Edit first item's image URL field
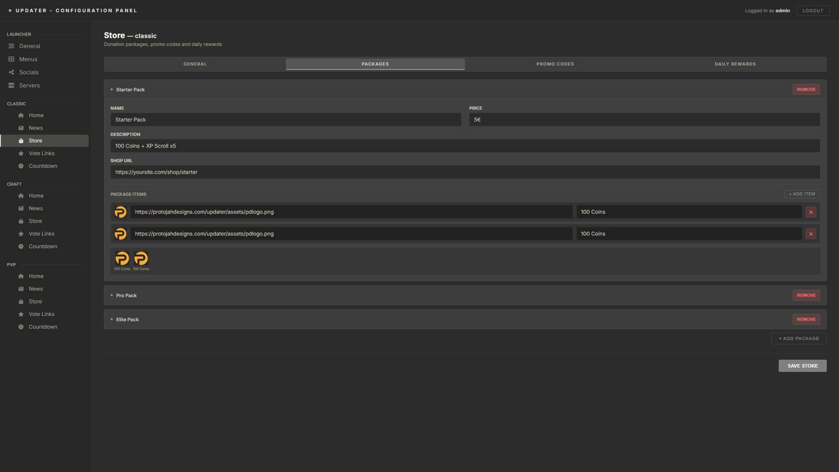Image resolution: width=839 pixels, height=472 pixels. [351, 212]
